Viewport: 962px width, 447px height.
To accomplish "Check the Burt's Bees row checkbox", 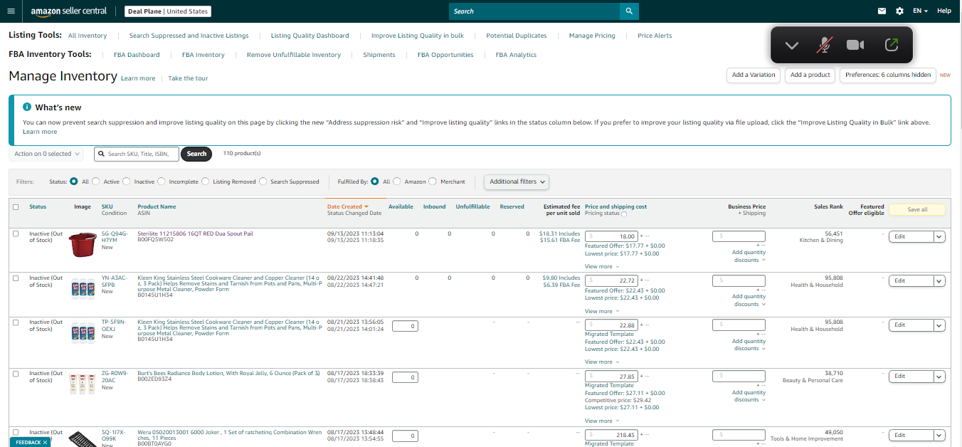I will click(x=16, y=374).
